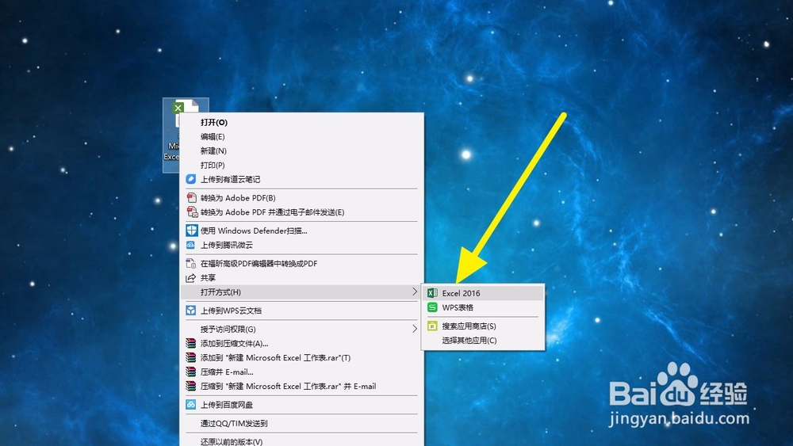The image size is (793, 446).
Task: Click the 共享 share icon
Action: 190,278
